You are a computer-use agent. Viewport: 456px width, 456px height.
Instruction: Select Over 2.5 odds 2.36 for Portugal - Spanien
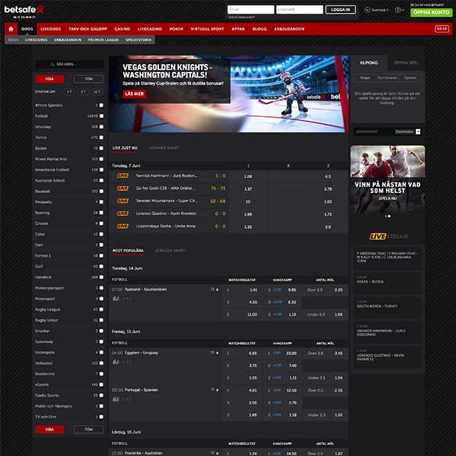tap(325, 390)
